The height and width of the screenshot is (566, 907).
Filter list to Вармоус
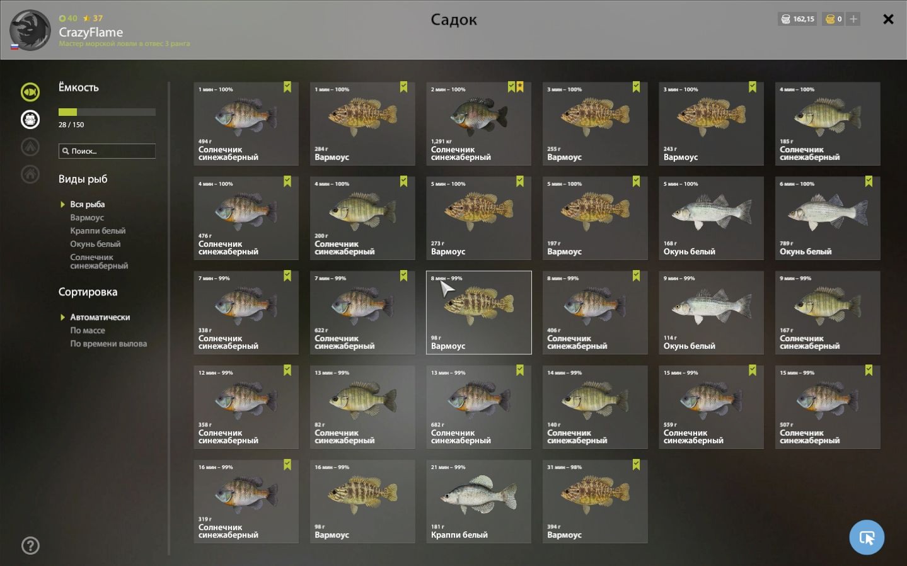87,217
